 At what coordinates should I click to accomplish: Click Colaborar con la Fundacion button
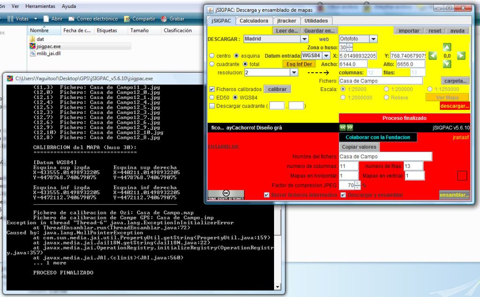[378, 137]
